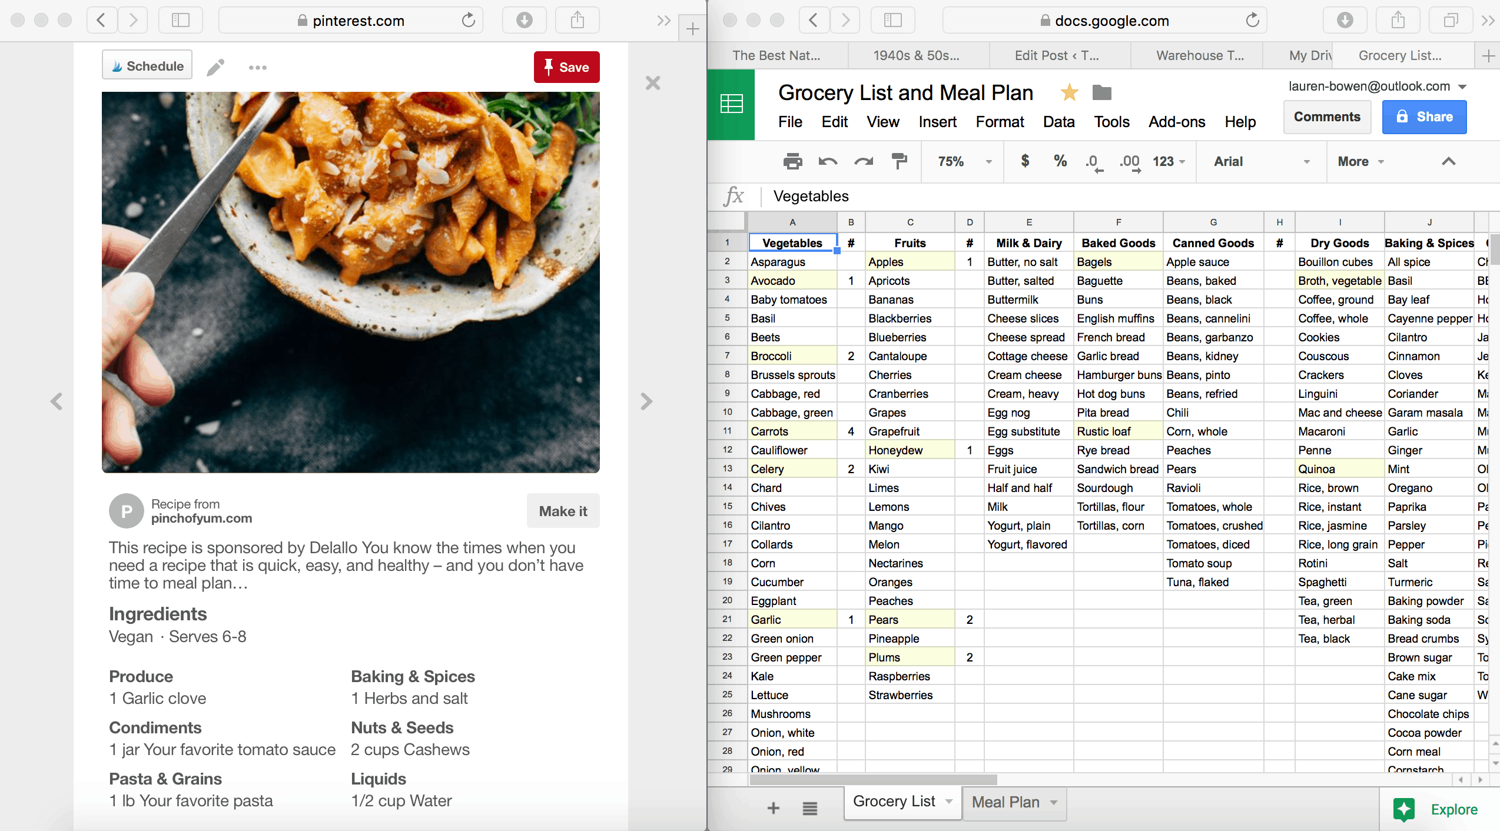Click the horizontal scrollbar in the sheet

click(872, 780)
